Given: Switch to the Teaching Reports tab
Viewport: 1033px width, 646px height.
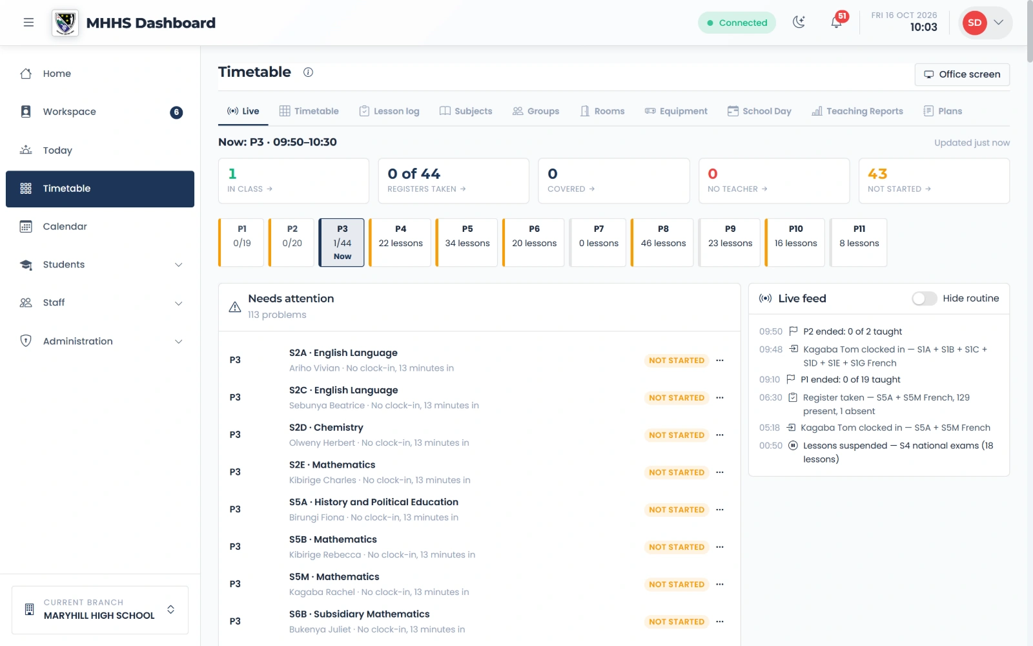Looking at the screenshot, I should point(857,111).
